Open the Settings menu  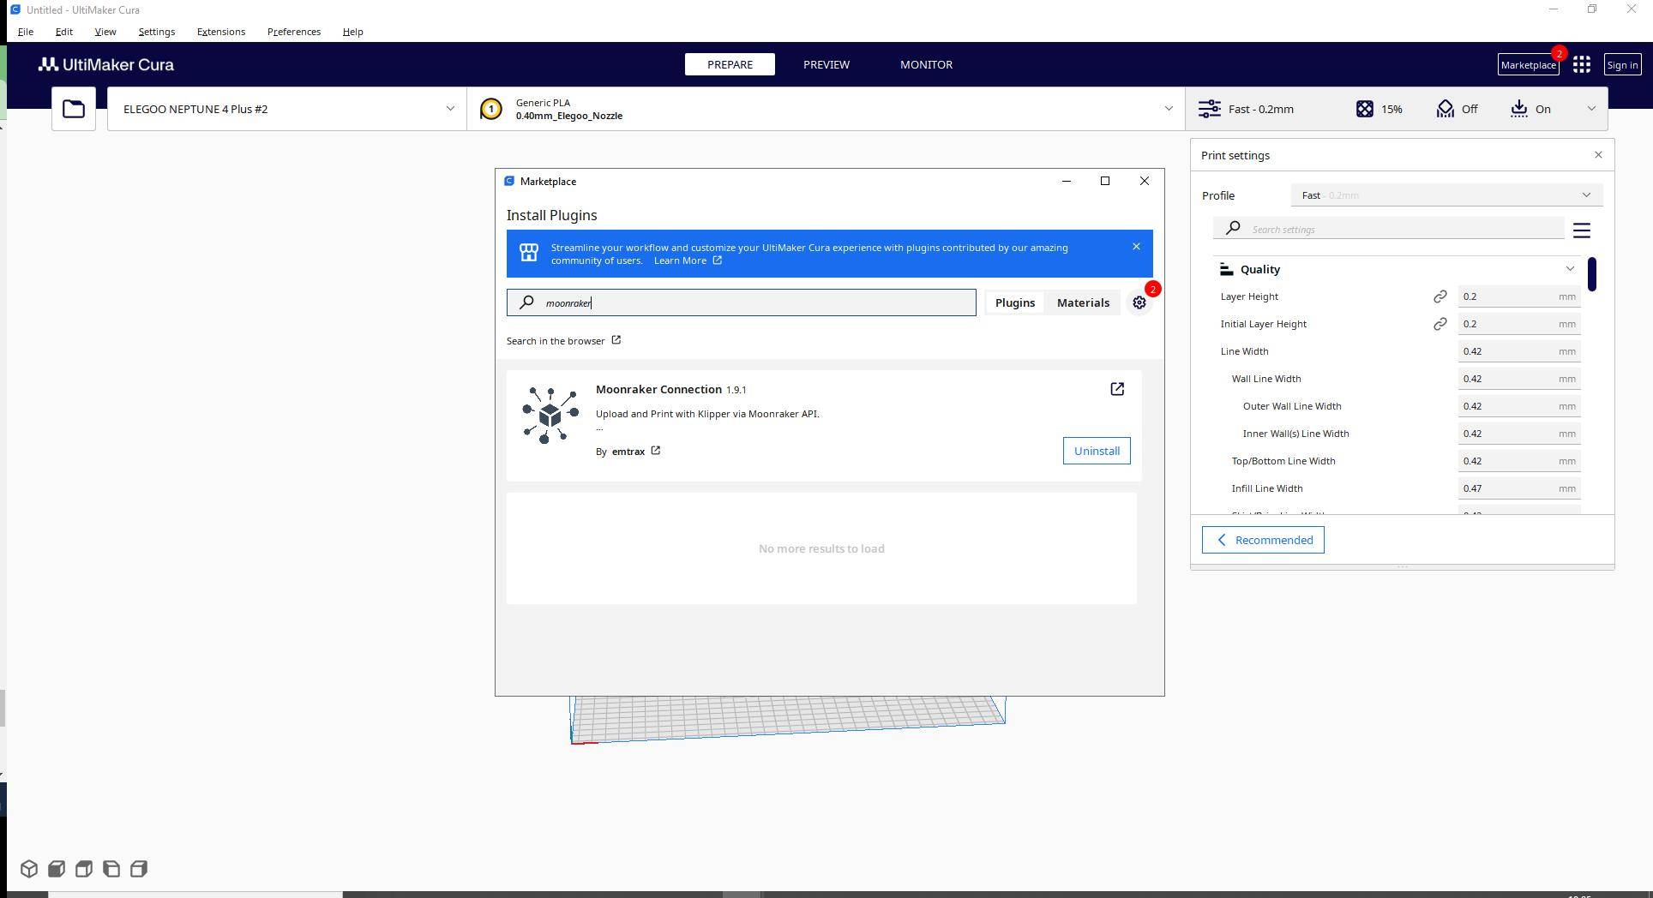(x=157, y=32)
